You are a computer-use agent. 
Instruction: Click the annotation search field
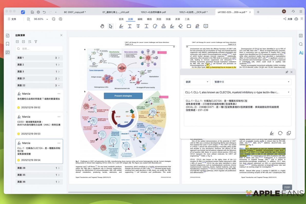[x=39, y=49]
